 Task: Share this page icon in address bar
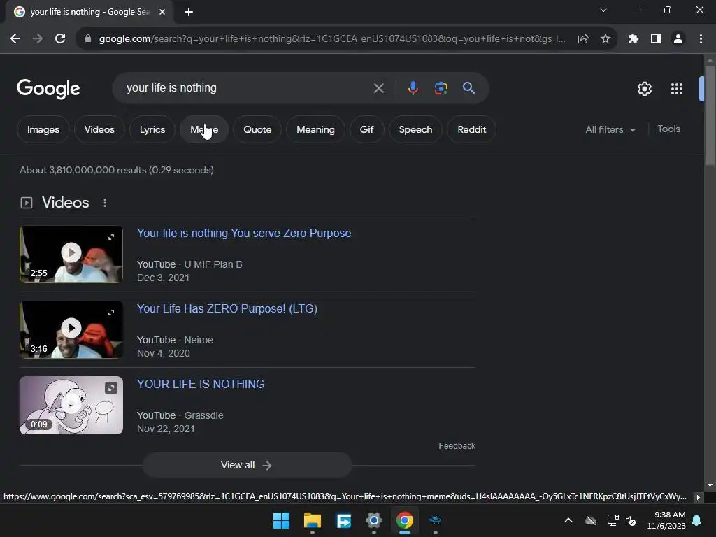click(x=583, y=39)
